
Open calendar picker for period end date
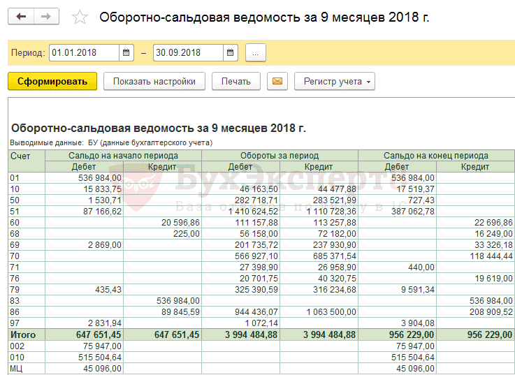pyautogui.click(x=230, y=53)
